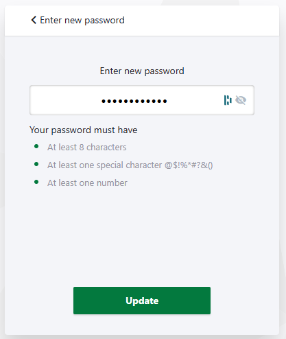Select the 'Enter new password' header title
The width and height of the screenshot is (286, 339).
pos(82,21)
